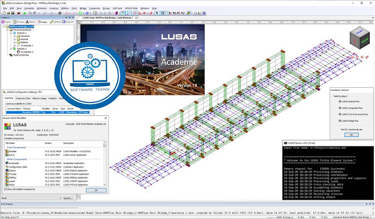Viewport: 375px width, 219px height.
Task: Click the Modeller component icon in About list
Action: click(7, 151)
